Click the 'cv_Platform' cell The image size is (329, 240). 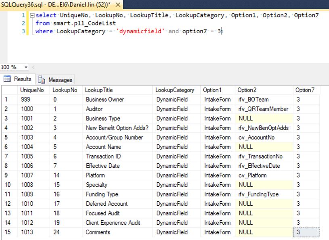[264, 175]
